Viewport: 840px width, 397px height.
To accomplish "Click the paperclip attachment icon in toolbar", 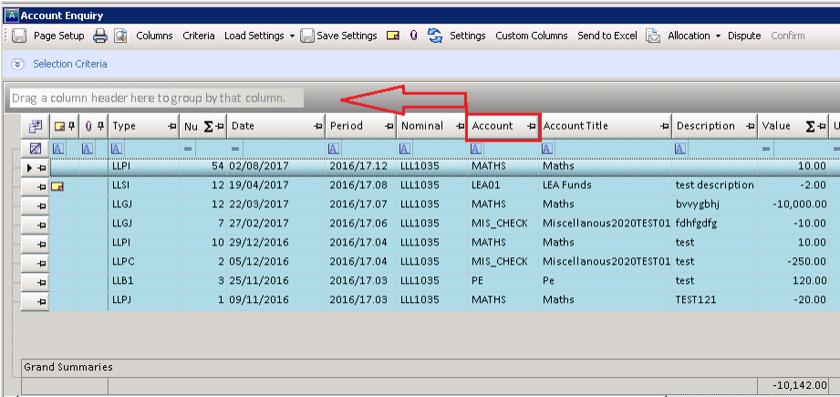I will tap(413, 36).
